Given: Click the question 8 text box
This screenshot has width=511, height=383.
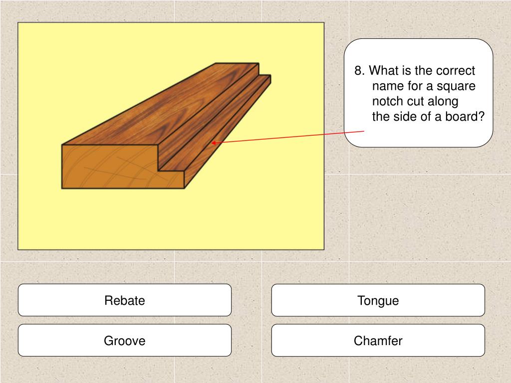Looking at the screenshot, I should point(419,93).
